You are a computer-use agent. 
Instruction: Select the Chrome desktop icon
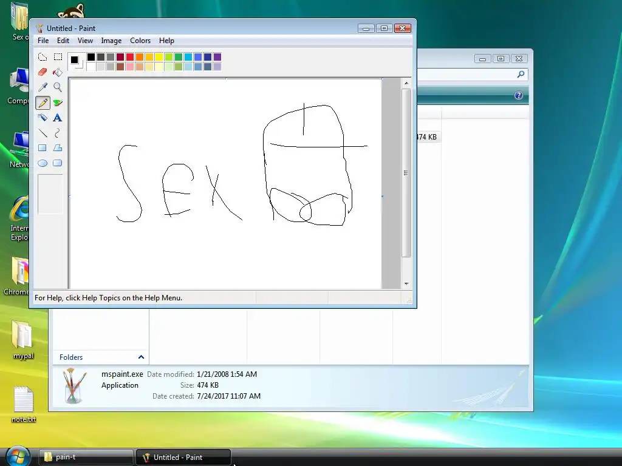tap(16, 276)
